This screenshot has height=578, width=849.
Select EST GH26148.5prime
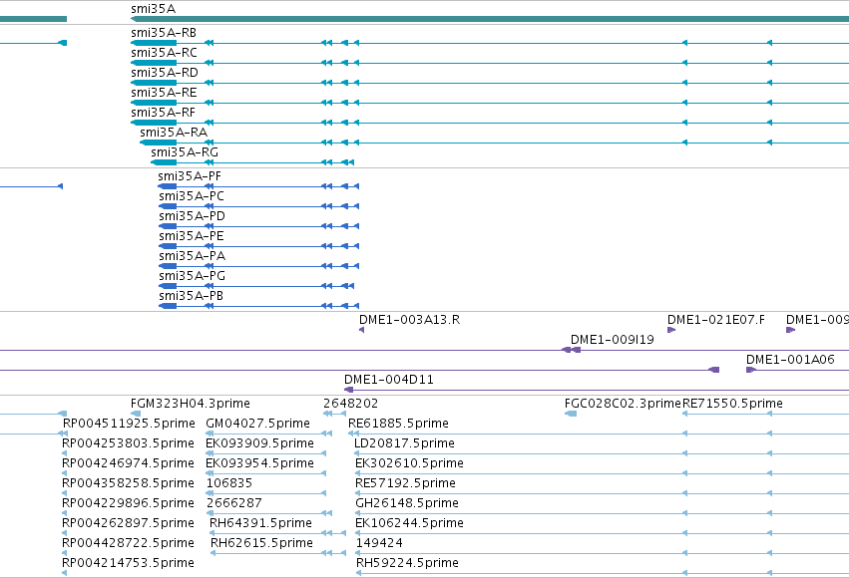pyautogui.click(x=407, y=504)
